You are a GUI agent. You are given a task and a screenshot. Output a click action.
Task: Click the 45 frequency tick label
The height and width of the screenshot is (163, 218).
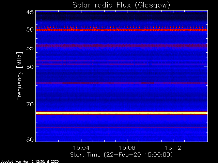pos(30,12)
